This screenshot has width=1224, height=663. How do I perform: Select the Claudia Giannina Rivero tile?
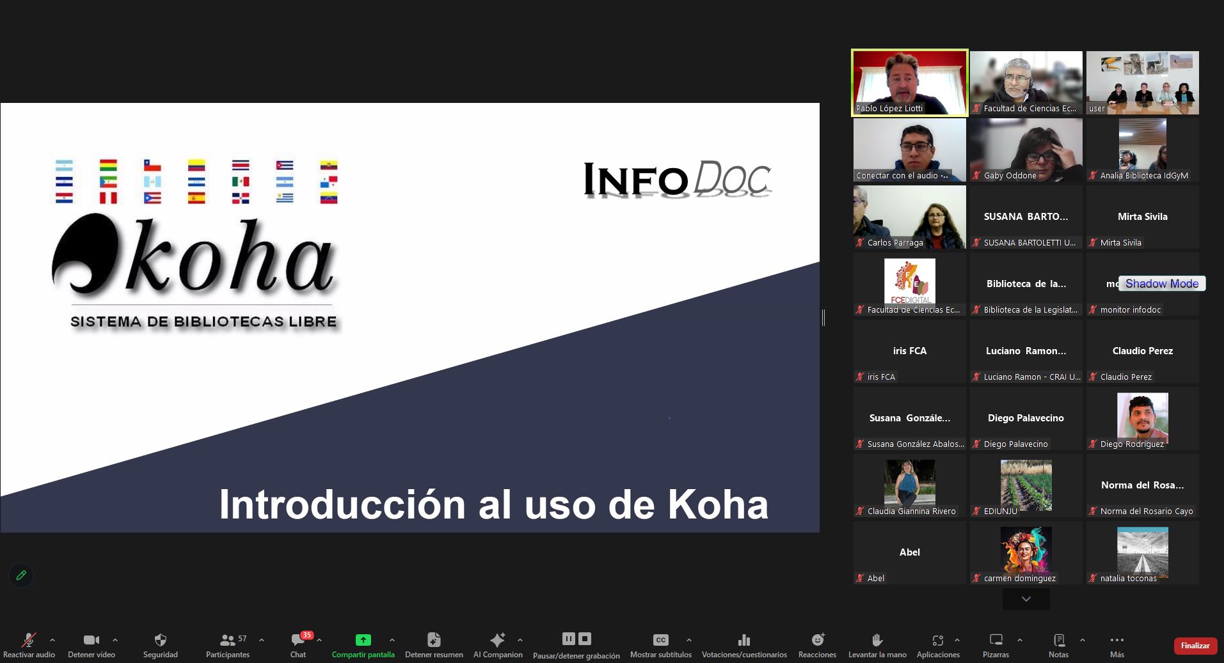910,486
